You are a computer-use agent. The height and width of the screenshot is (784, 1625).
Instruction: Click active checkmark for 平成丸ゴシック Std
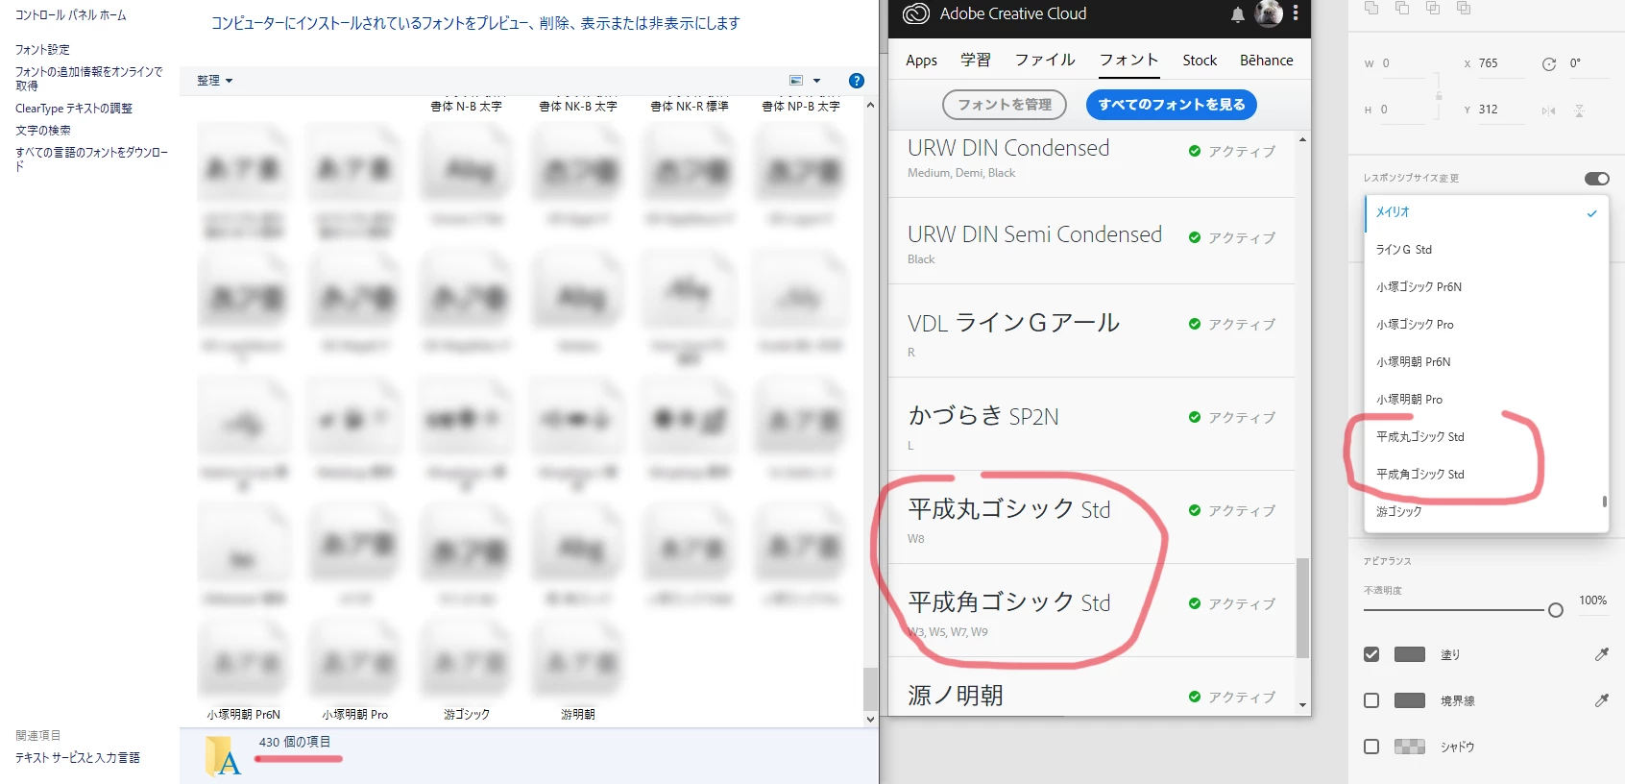tap(1195, 510)
